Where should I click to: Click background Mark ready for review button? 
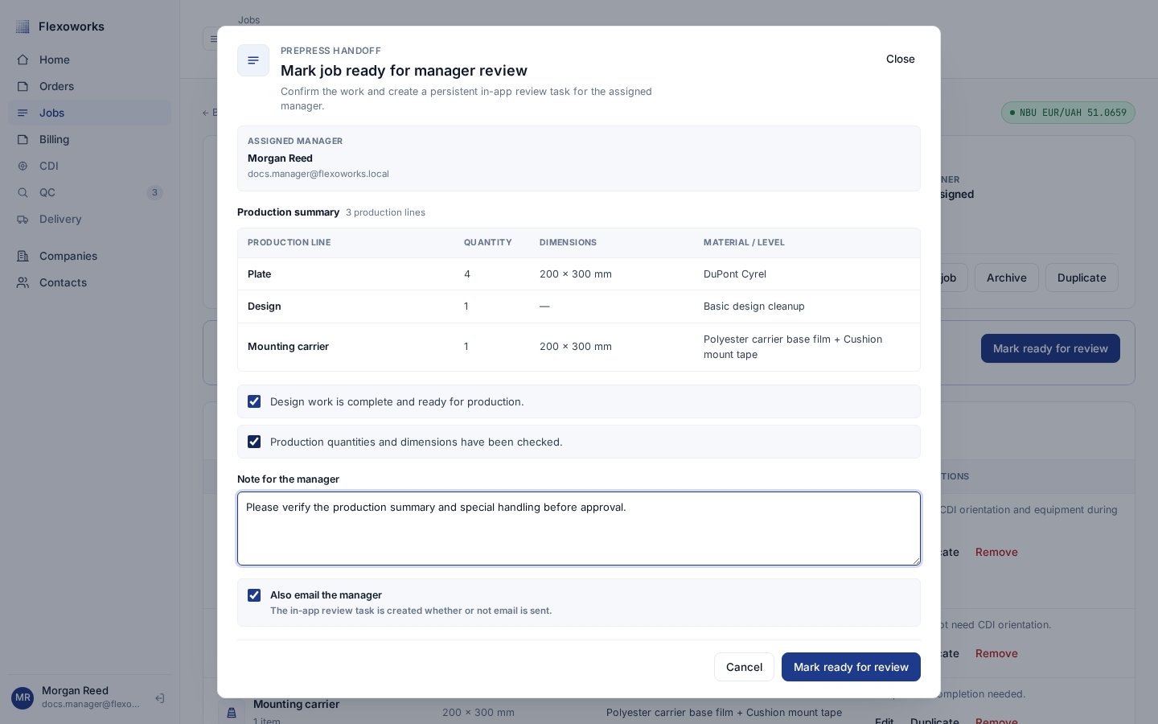(1050, 348)
